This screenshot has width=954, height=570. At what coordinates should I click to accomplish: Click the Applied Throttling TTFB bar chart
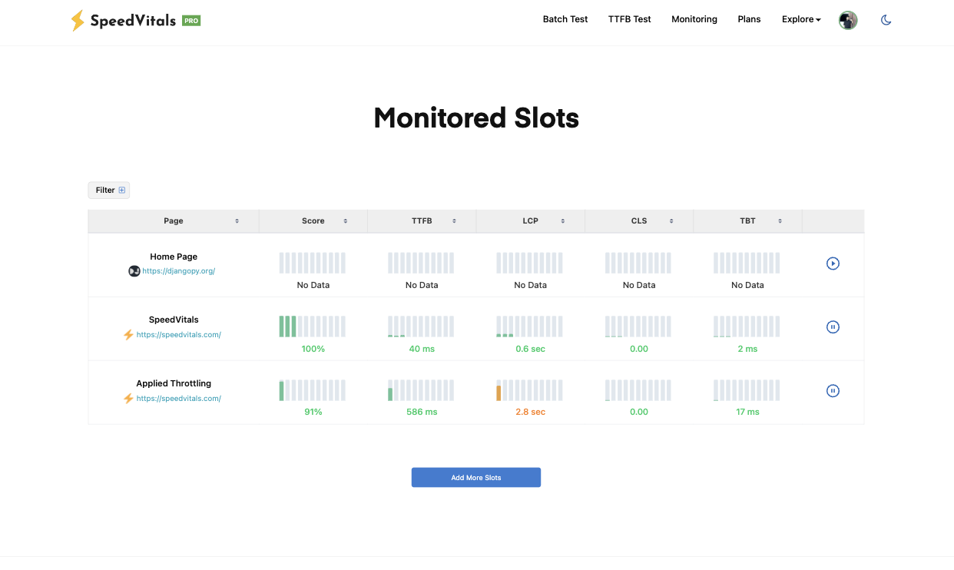point(422,390)
